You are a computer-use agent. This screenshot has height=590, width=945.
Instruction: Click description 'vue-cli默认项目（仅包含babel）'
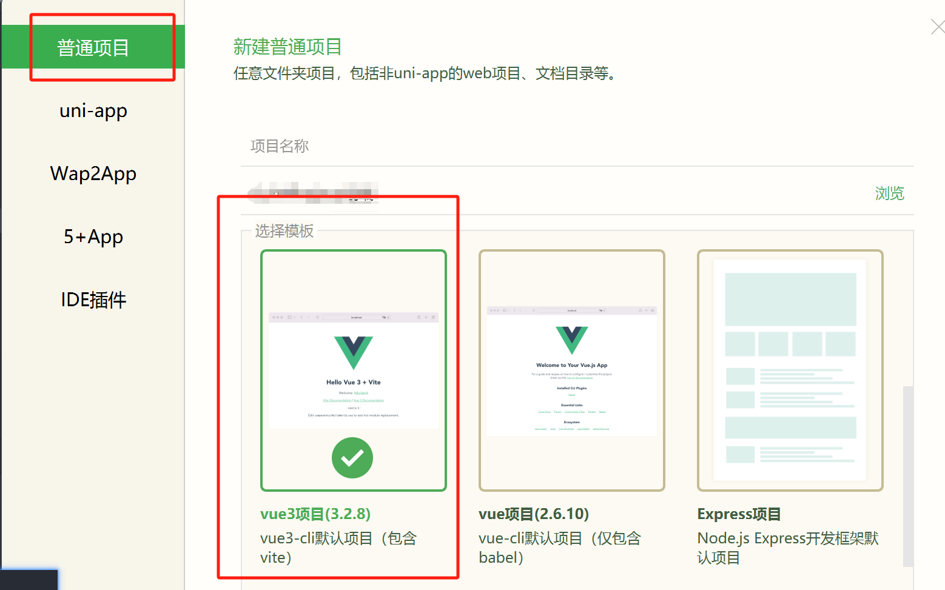click(x=560, y=548)
